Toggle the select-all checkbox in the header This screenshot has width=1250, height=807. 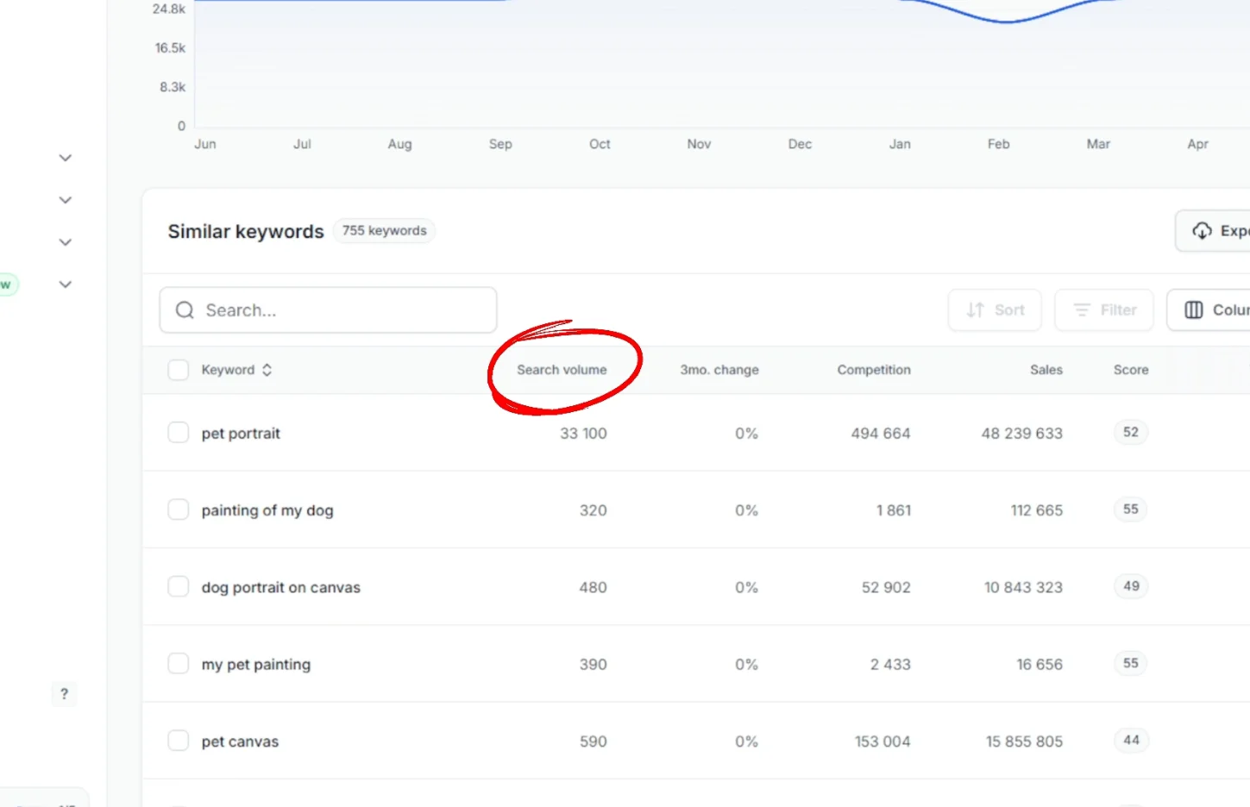pos(179,370)
